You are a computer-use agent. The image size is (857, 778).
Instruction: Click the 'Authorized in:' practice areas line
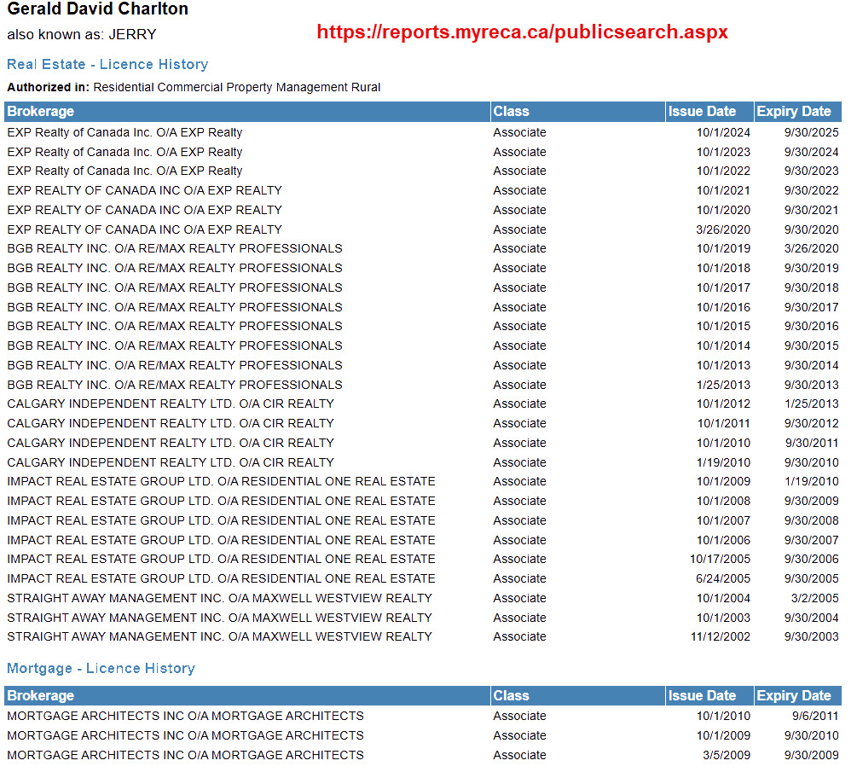[x=194, y=88]
